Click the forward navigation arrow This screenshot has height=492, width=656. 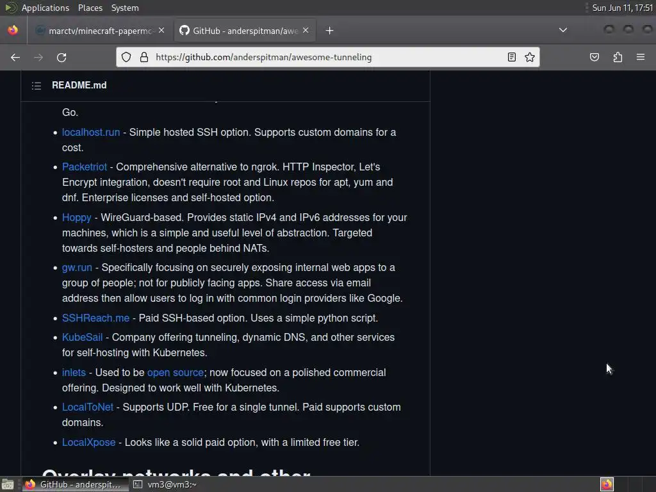(x=38, y=57)
